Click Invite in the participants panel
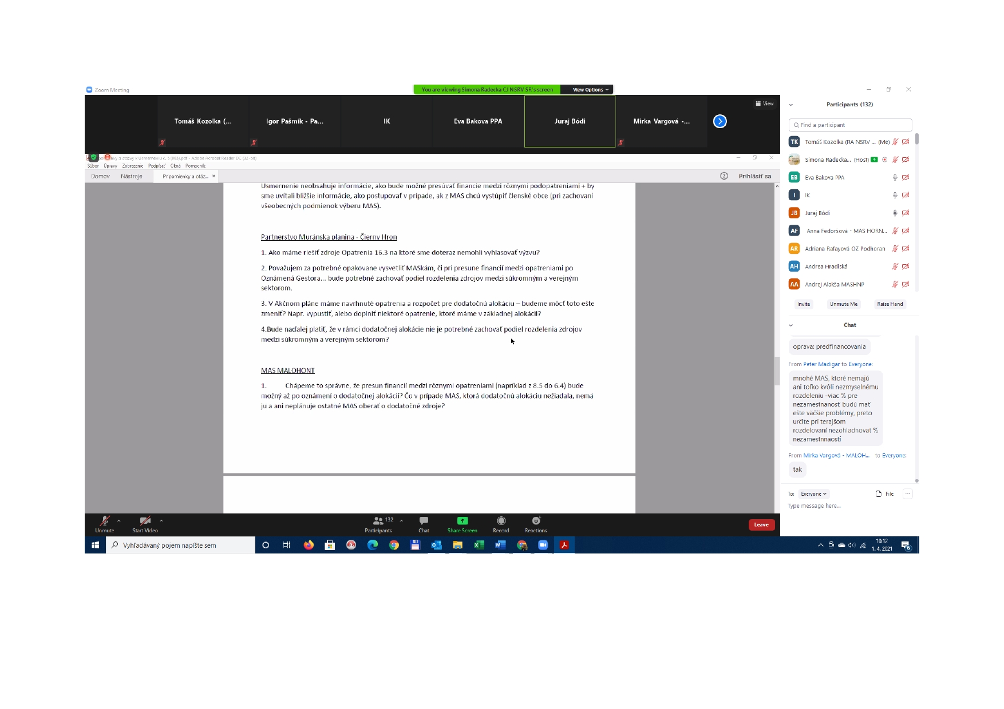 (804, 304)
